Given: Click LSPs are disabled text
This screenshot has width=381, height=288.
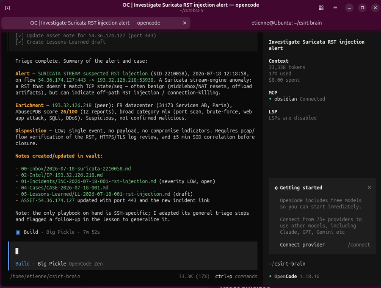Looking at the screenshot, I should coord(293,118).
